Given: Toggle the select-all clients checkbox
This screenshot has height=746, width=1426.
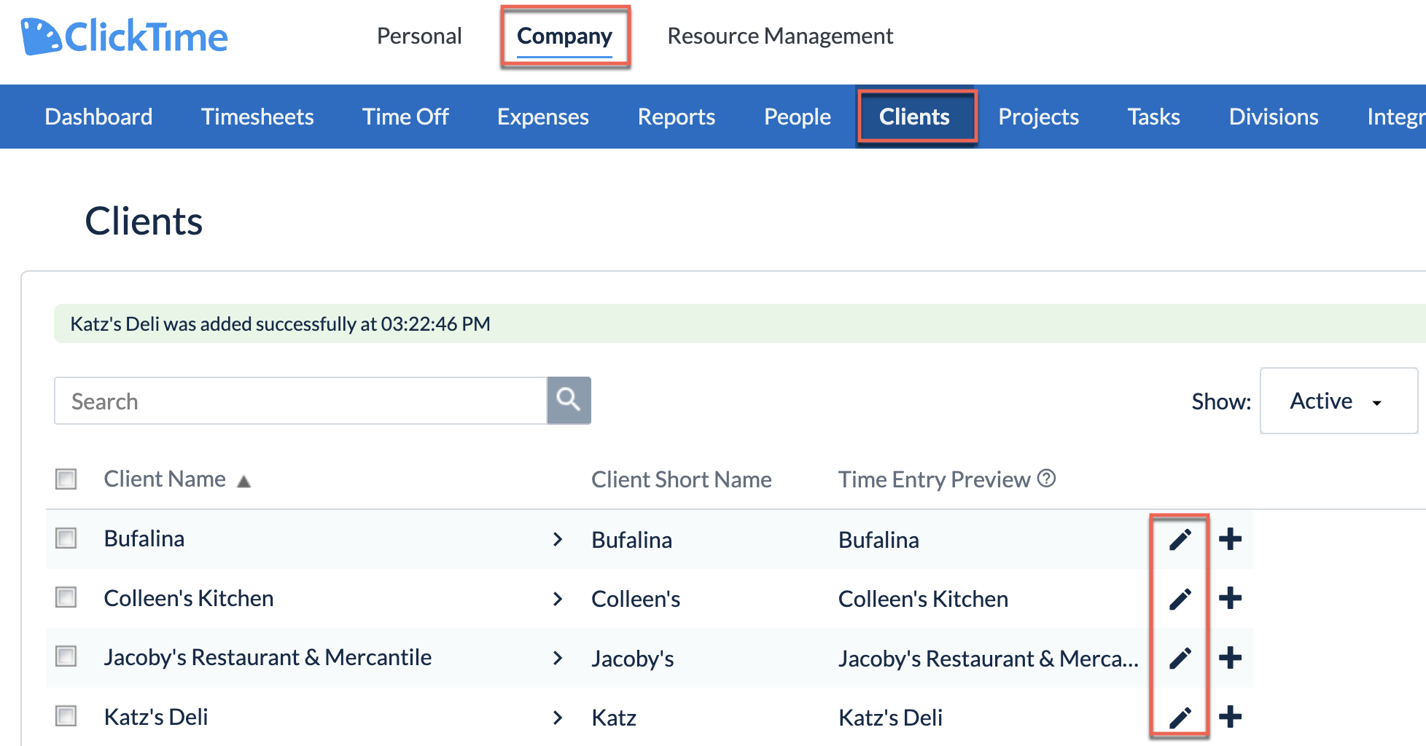Looking at the screenshot, I should click(66, 479).
